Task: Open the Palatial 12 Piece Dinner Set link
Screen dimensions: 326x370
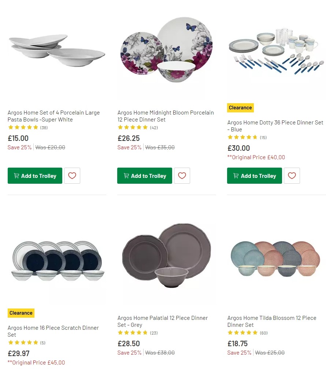Action: pos(163,321)
